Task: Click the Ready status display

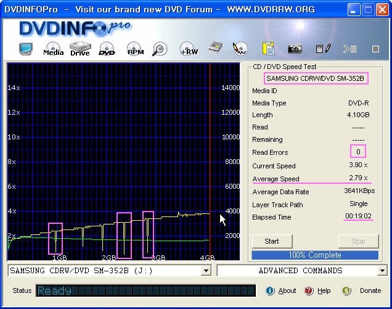Action: point(145,290)
